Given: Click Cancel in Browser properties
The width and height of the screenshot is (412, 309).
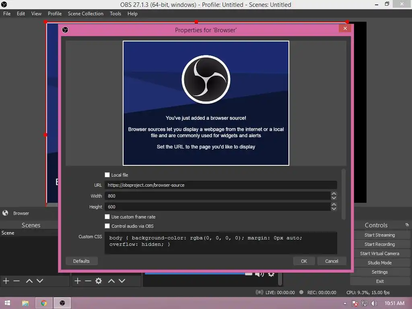Looking at the screenshot, I should (332, 261).
